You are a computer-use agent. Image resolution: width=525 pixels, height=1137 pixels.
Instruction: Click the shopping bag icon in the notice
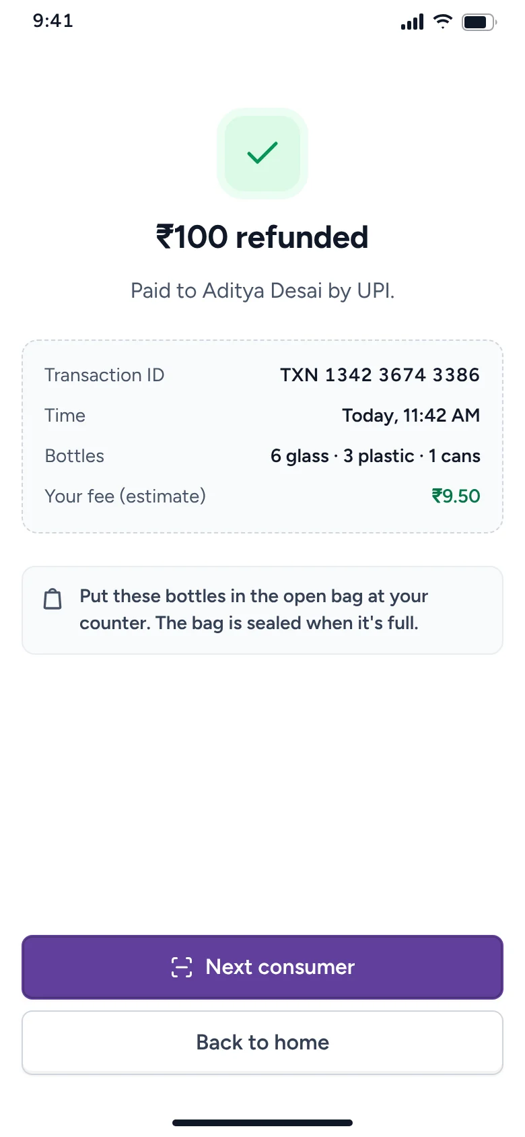(x=53, y=599)
